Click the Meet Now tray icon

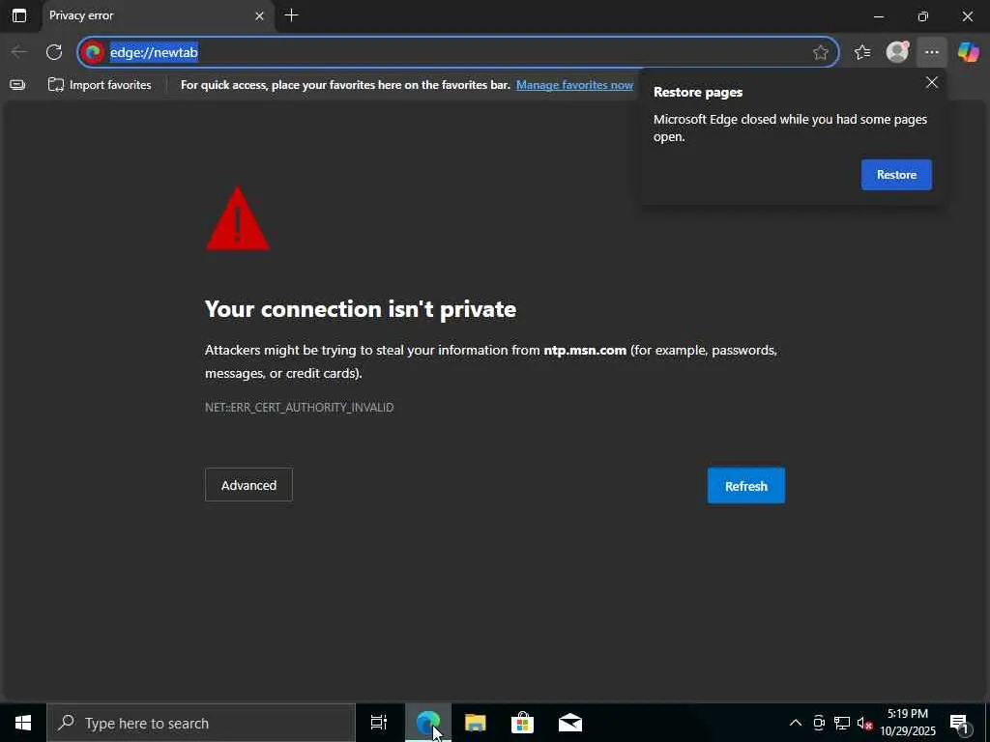click(819, 723)
